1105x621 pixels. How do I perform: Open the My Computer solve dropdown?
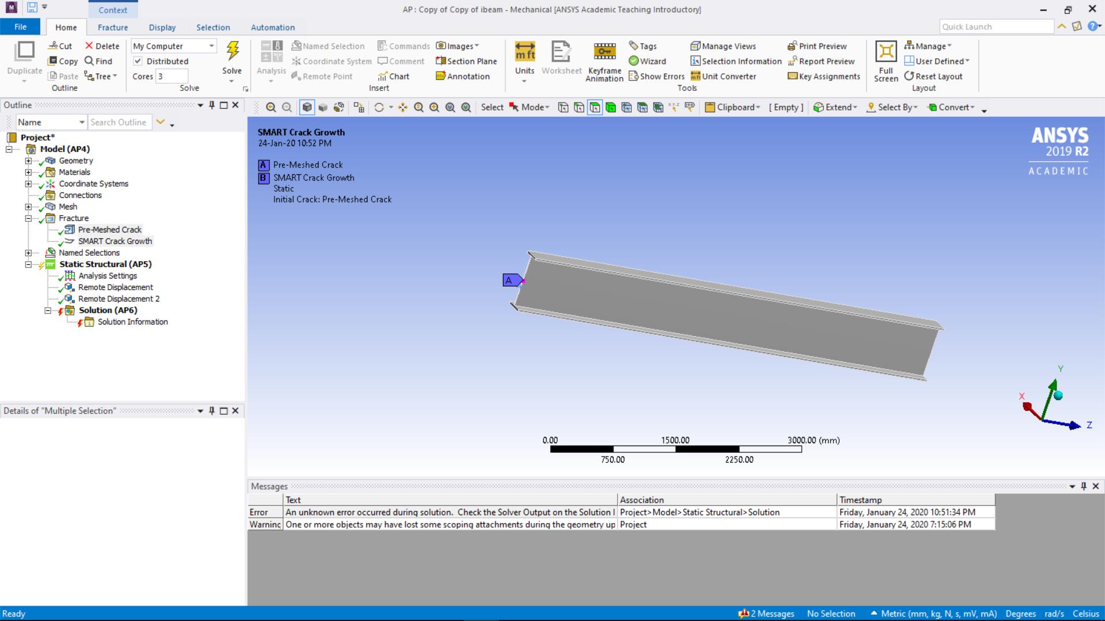[174, 46]
